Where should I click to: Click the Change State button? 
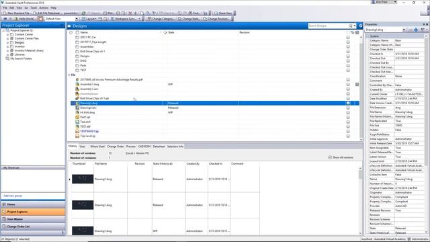click(188, 19)
